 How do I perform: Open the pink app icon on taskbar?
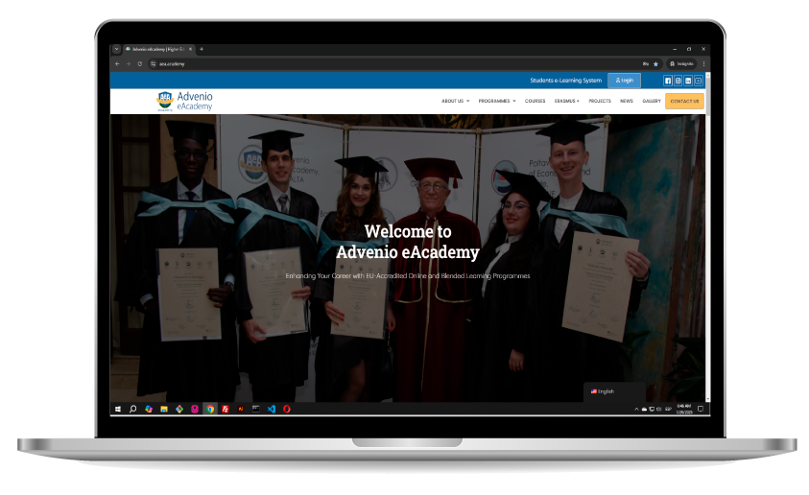(195, 409)
